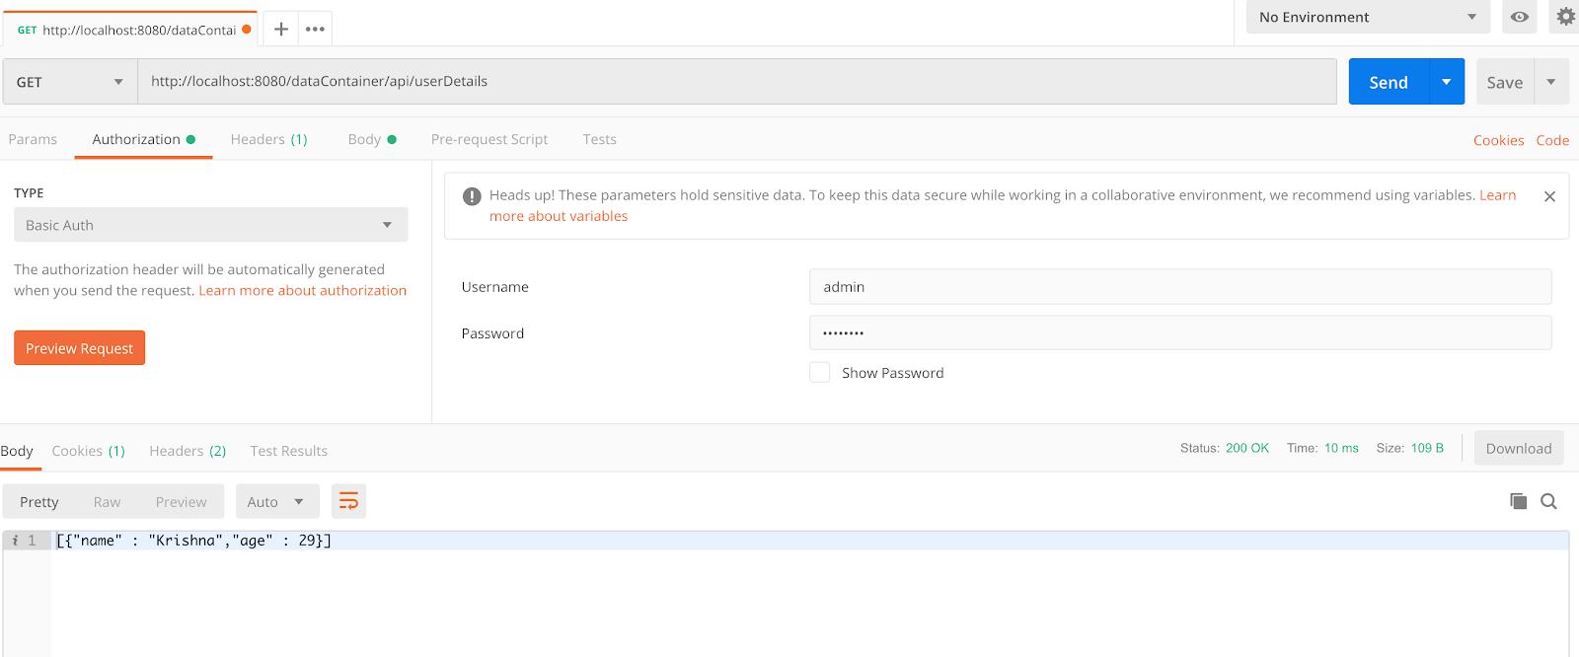This screenshot has height=657, width=1579.
Task: Expand the No Environment dropdown
Action: tap(1367, 17)
